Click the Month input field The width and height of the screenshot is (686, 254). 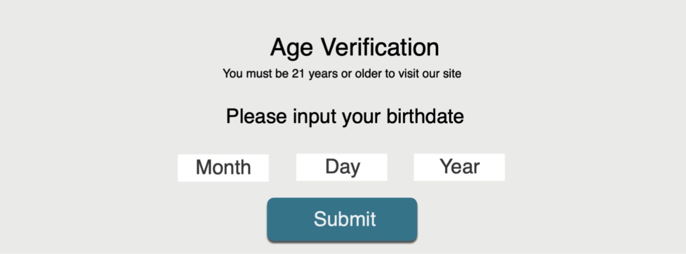pyautogui.click(x=223, y=168)
